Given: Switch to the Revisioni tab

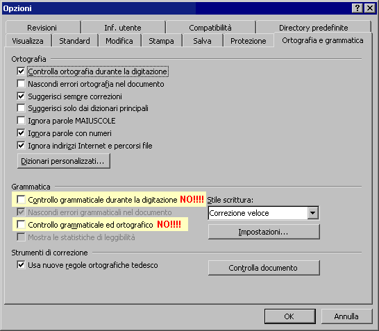Looking at the screenshot, I should [43, 28].
